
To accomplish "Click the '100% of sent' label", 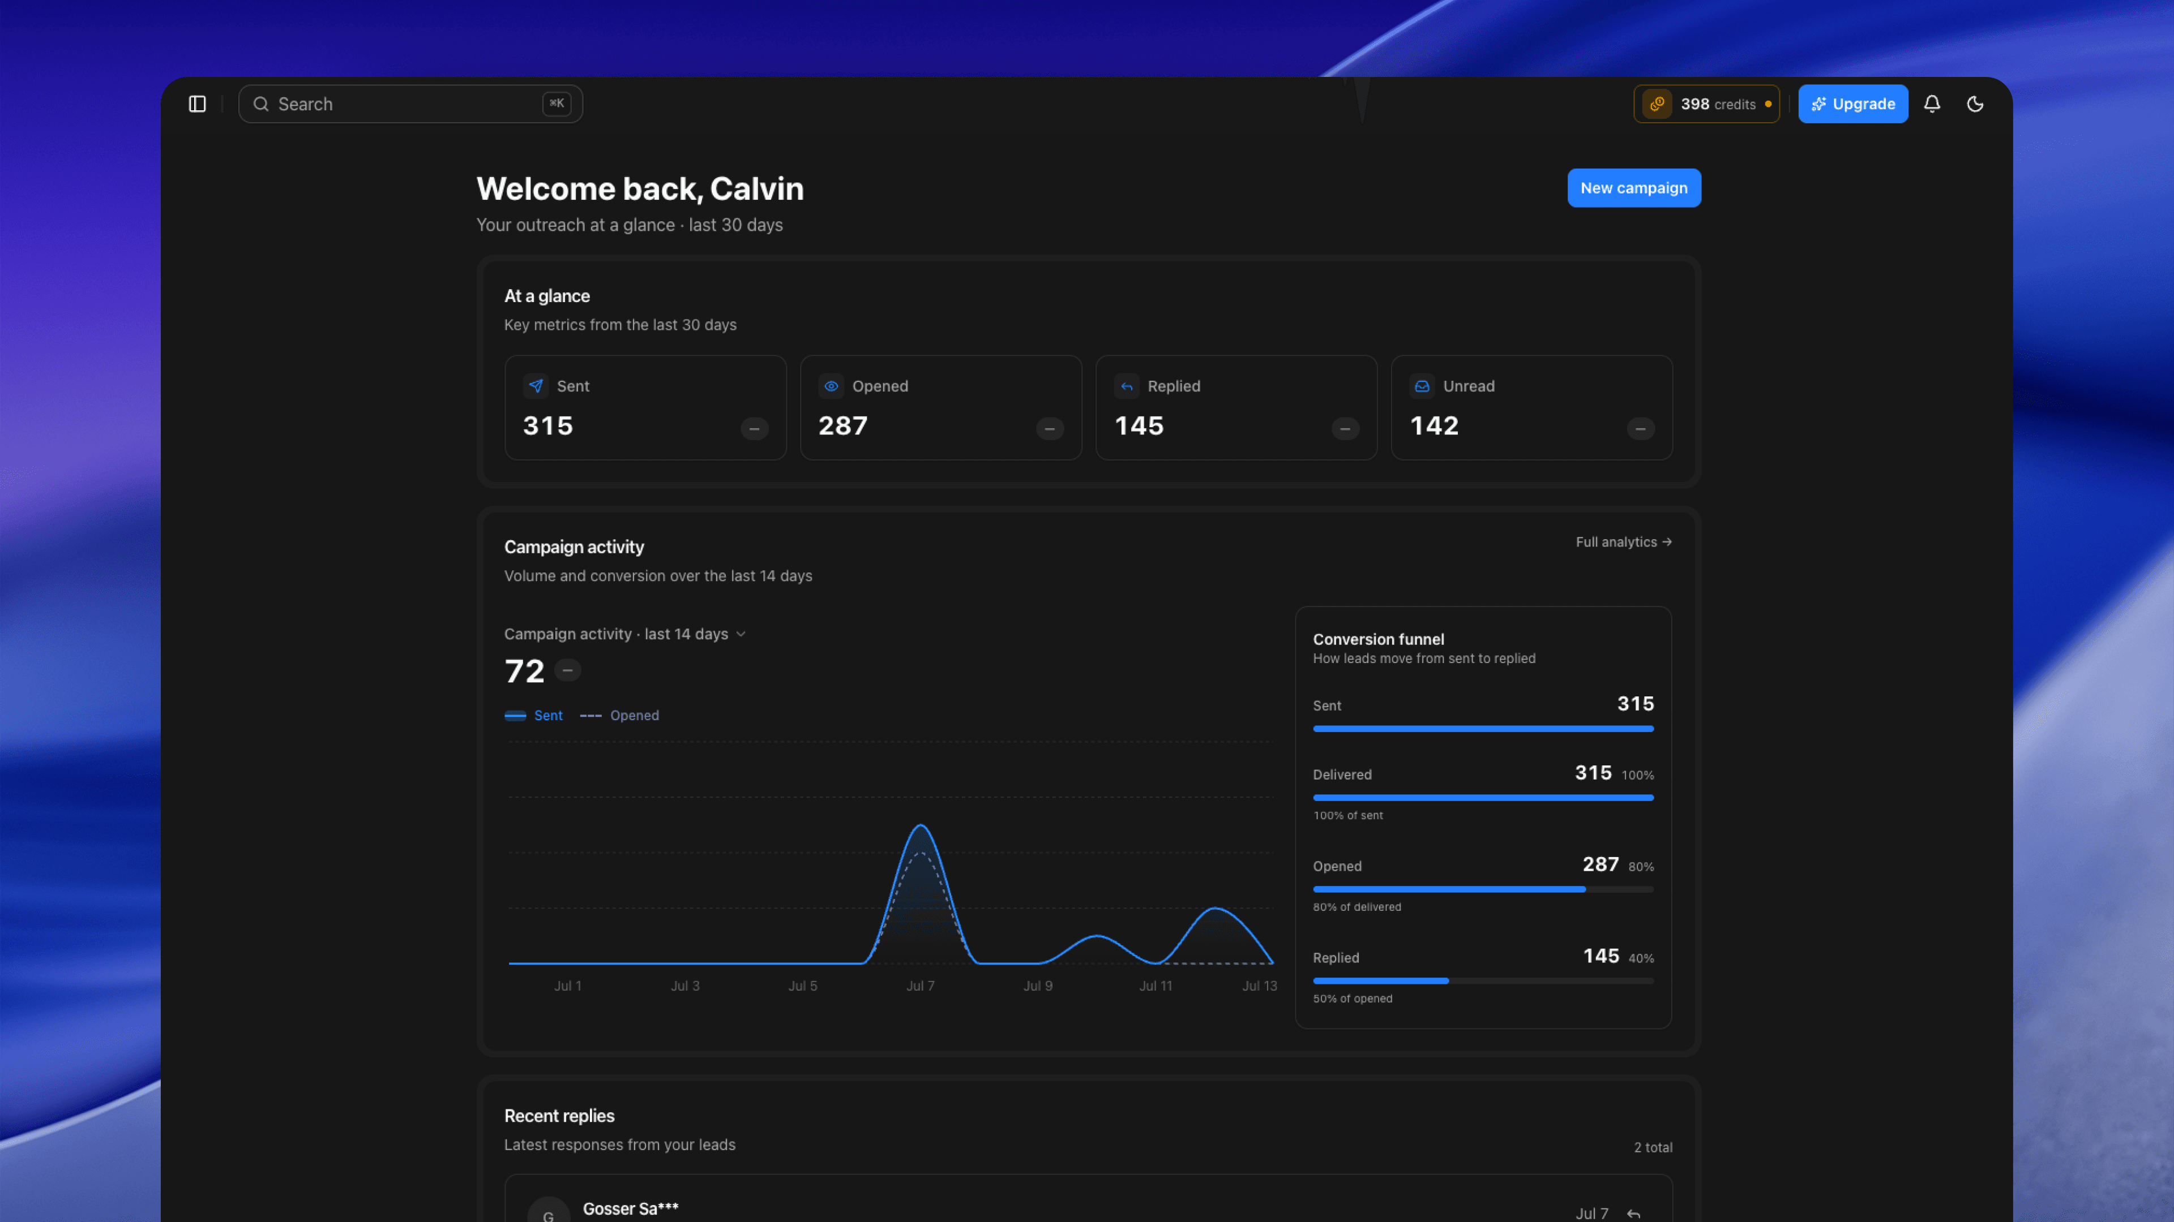I will (1348, 815).
